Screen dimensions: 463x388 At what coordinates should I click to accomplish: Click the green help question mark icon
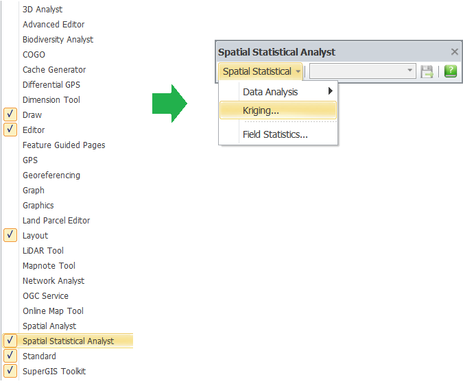[x=450, y=71]
